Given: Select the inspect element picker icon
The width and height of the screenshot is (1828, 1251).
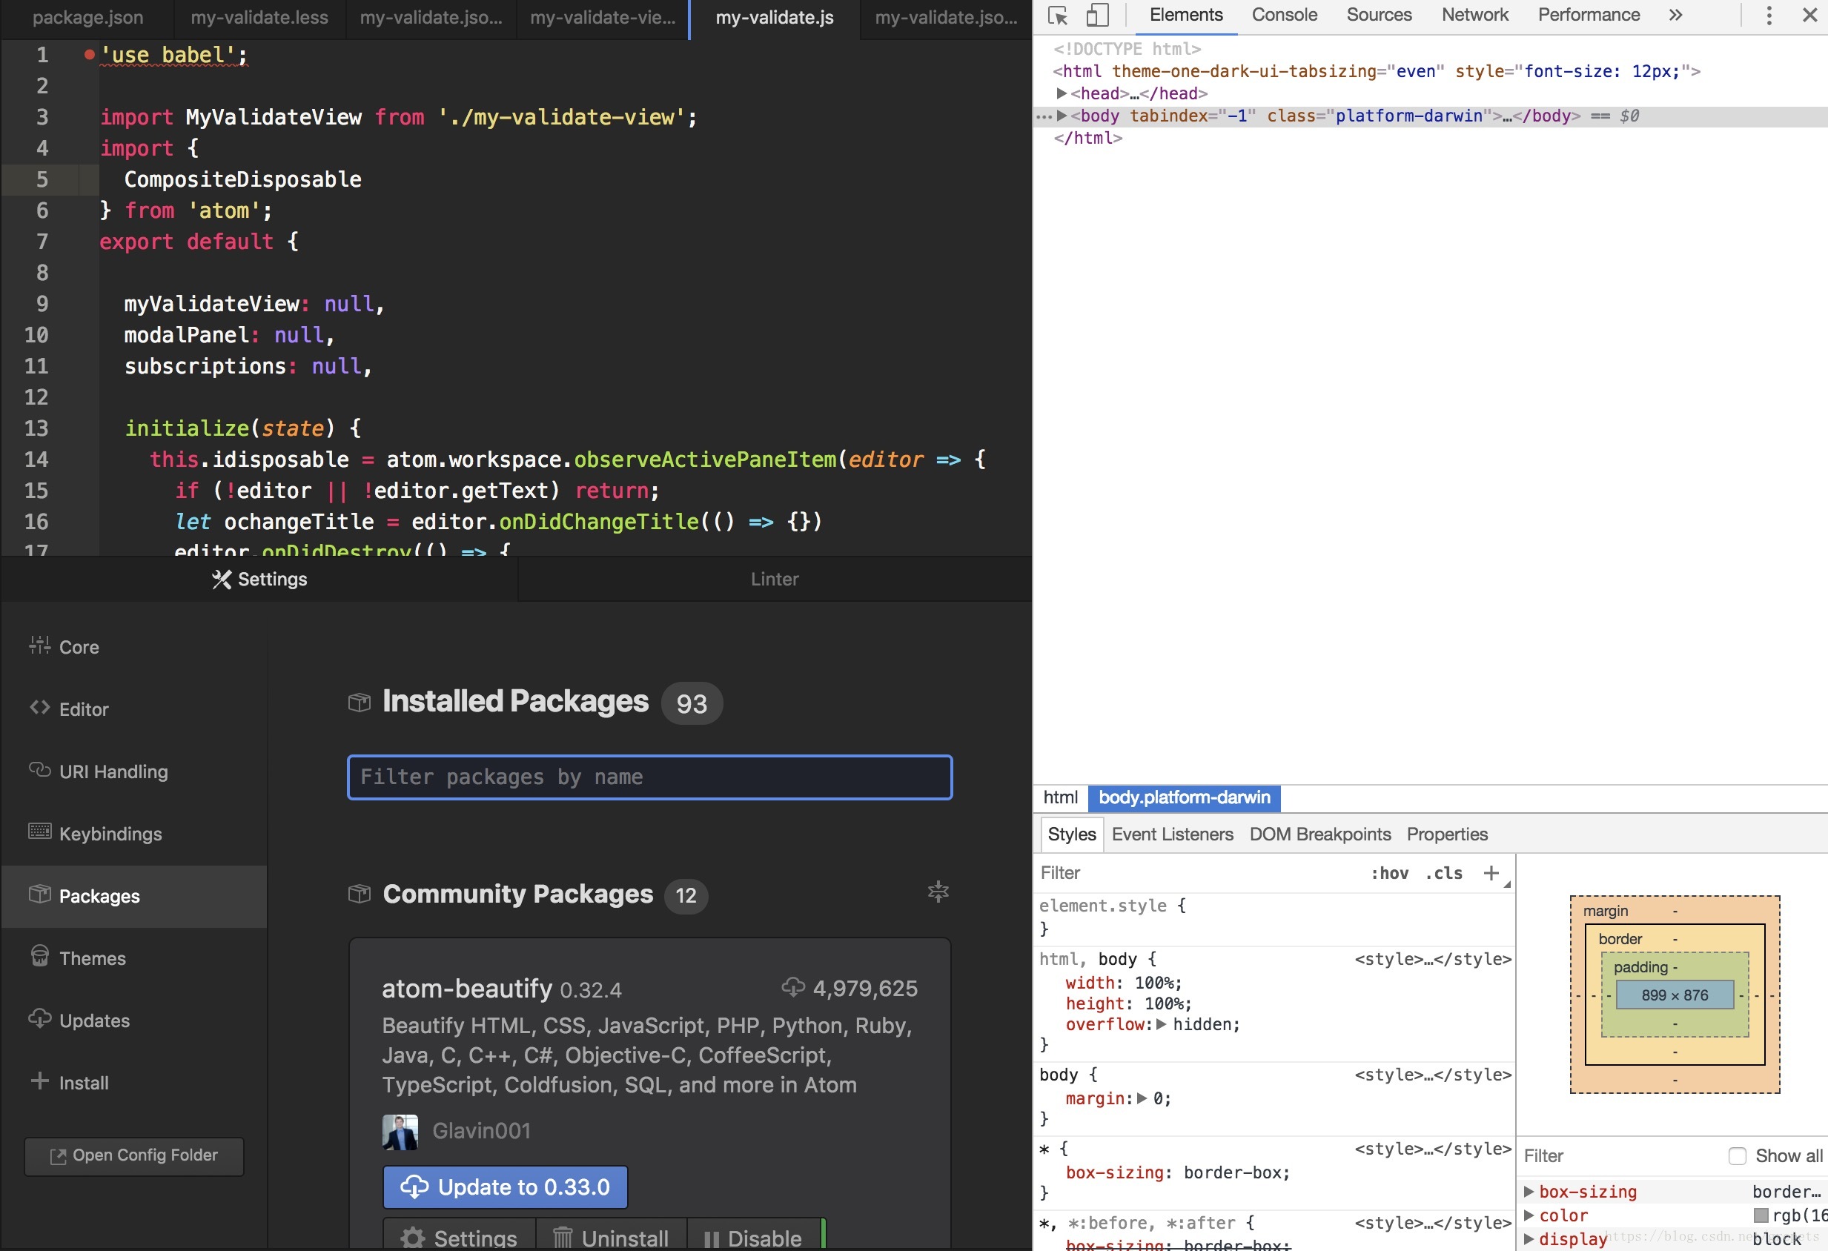Looking at the screenshot, I should point(1058,16).
